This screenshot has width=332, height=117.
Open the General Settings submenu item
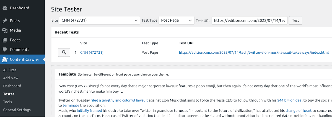click(x=17, y=110)
